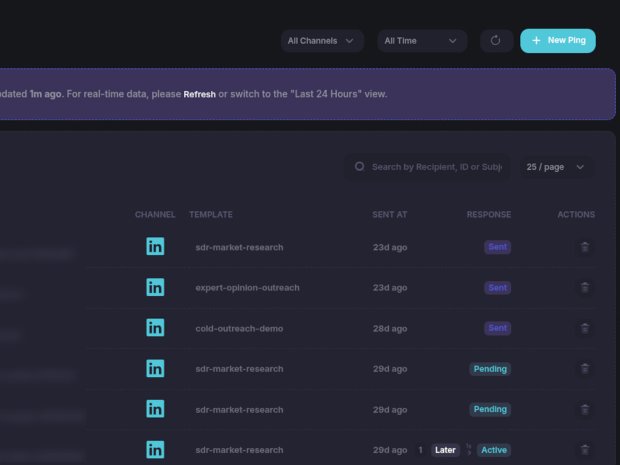Click LinkedIn icon in the Active row
This screenshot has height=465, width=620.
coord(156,449)
